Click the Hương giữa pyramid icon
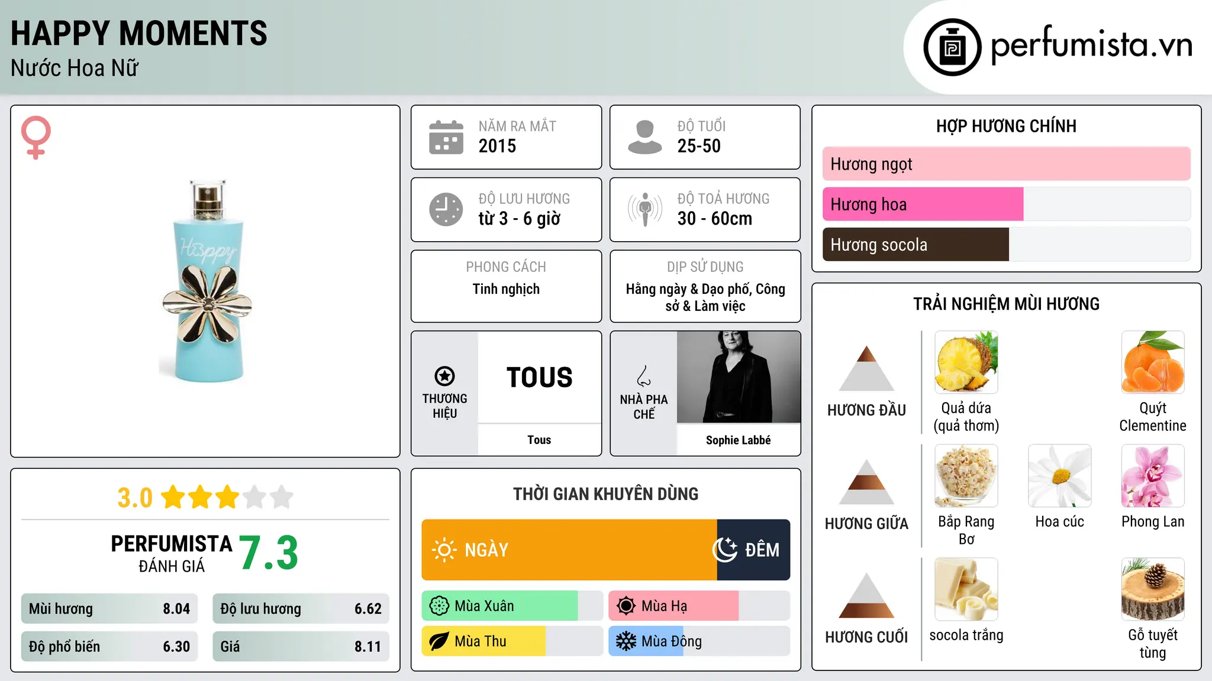The width and height of the screenshot is (1212, 681). 866,482
